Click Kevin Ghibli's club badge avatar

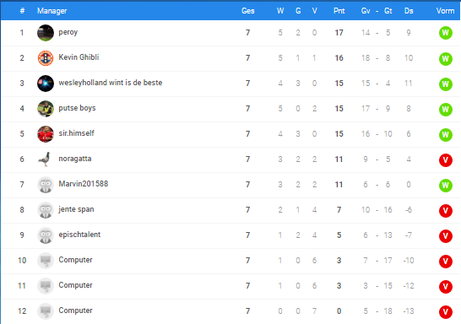pos(46,58)
